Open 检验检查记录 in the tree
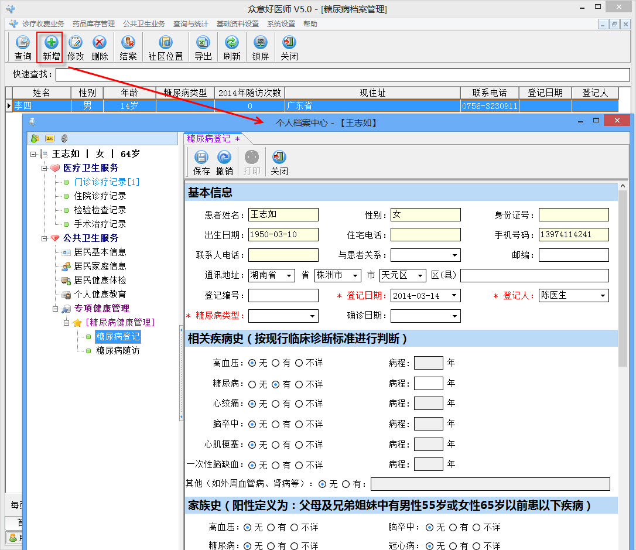This screenshot has height=550, width=636. click(x=100, y=210)
